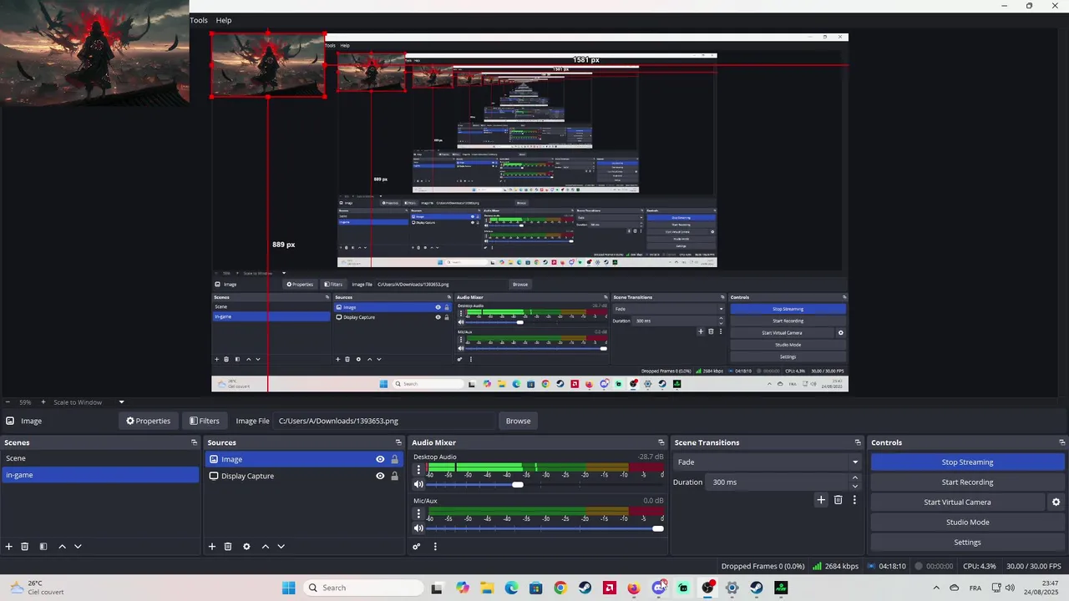Click the Windows taskbar Search box
This screenshot has width=1069, height=601.
coord(362,588)
